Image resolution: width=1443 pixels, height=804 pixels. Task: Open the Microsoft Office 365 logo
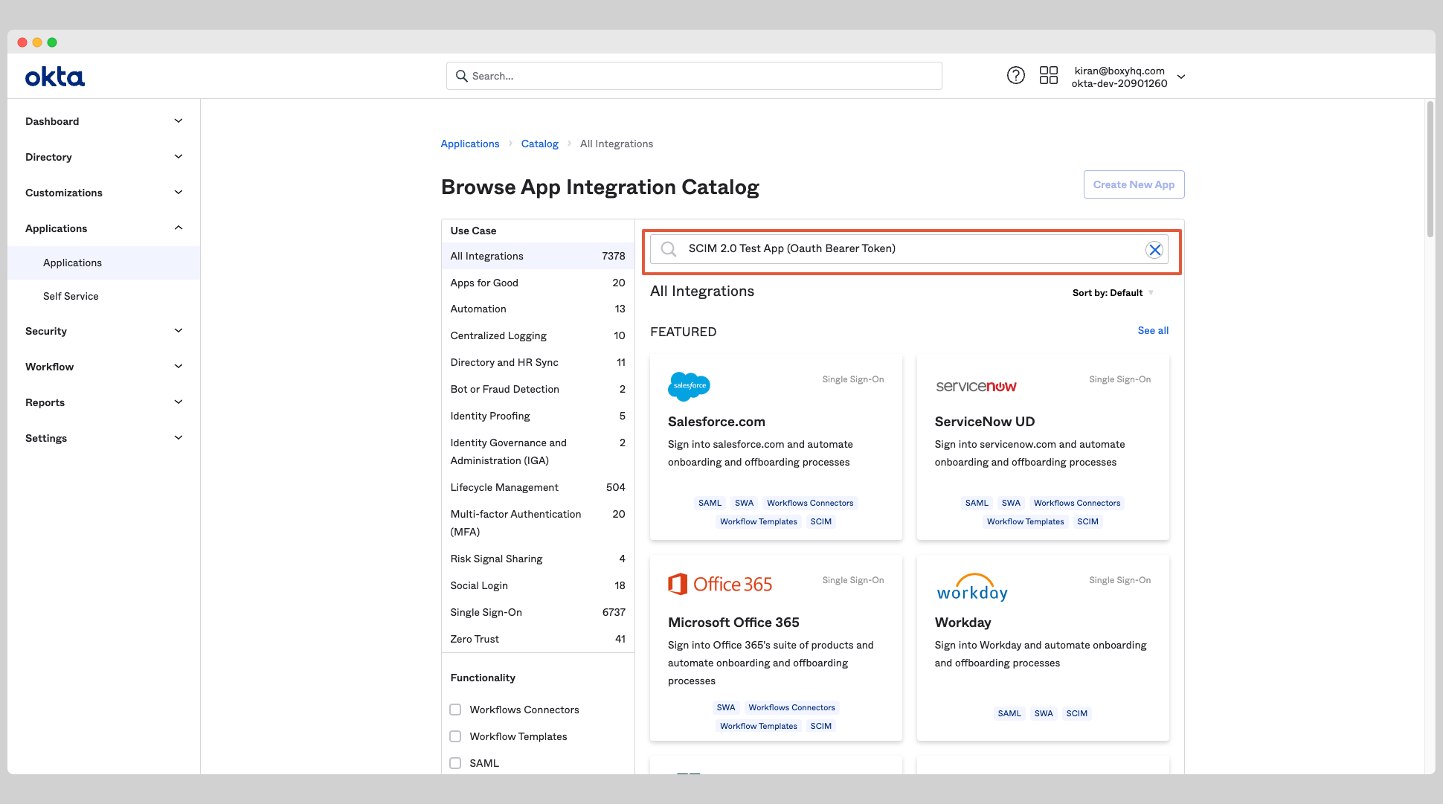click(x=720, y=584)
